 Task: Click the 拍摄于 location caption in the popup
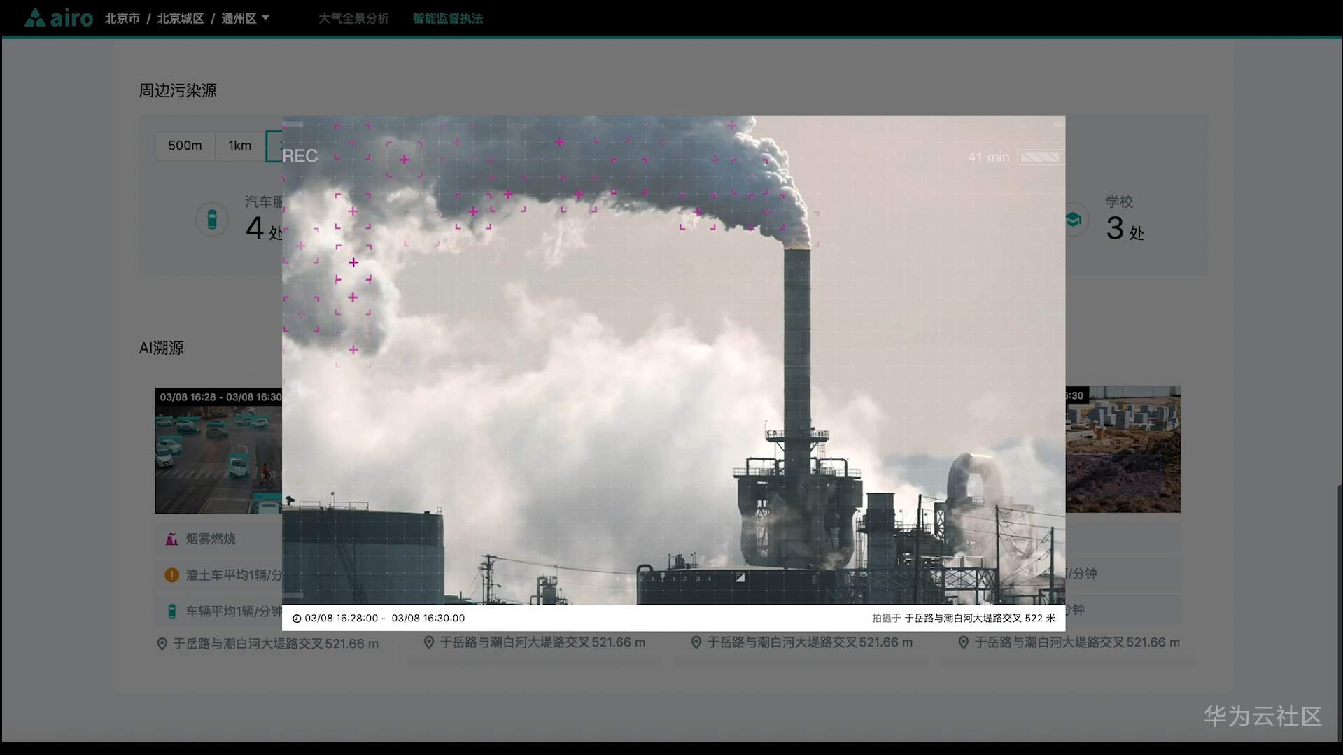pyautogui.click(x=964, y=619)
